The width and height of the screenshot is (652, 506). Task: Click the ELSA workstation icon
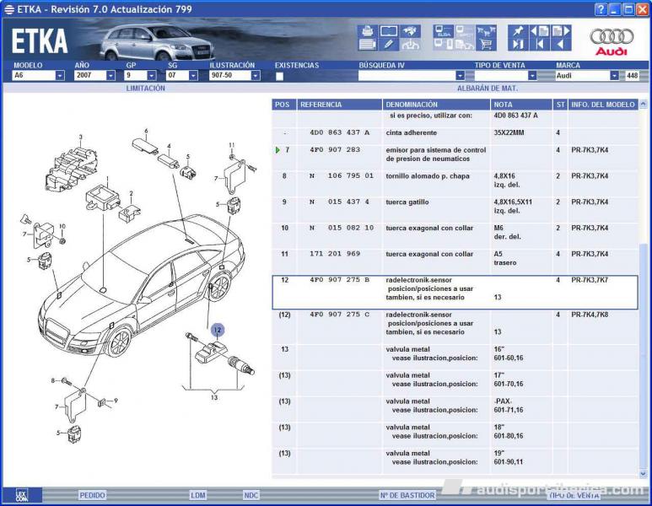coord(444,30)
